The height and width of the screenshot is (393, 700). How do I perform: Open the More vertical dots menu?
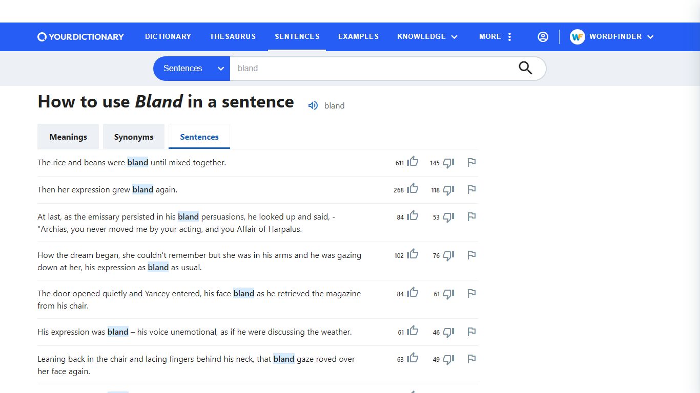(x=509, y=37)
